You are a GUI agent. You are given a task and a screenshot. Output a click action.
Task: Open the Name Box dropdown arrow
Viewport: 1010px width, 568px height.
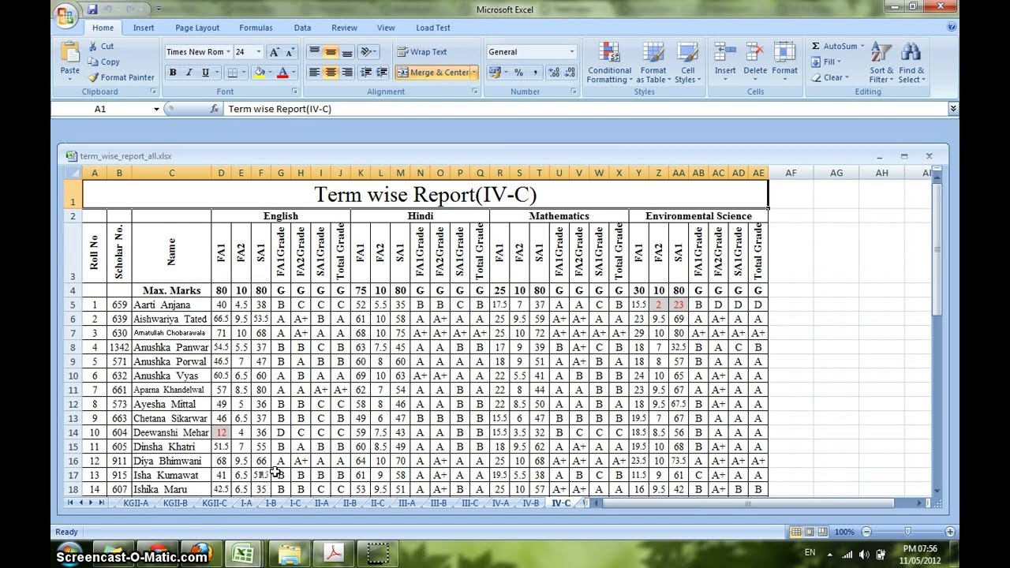(156, 109)
